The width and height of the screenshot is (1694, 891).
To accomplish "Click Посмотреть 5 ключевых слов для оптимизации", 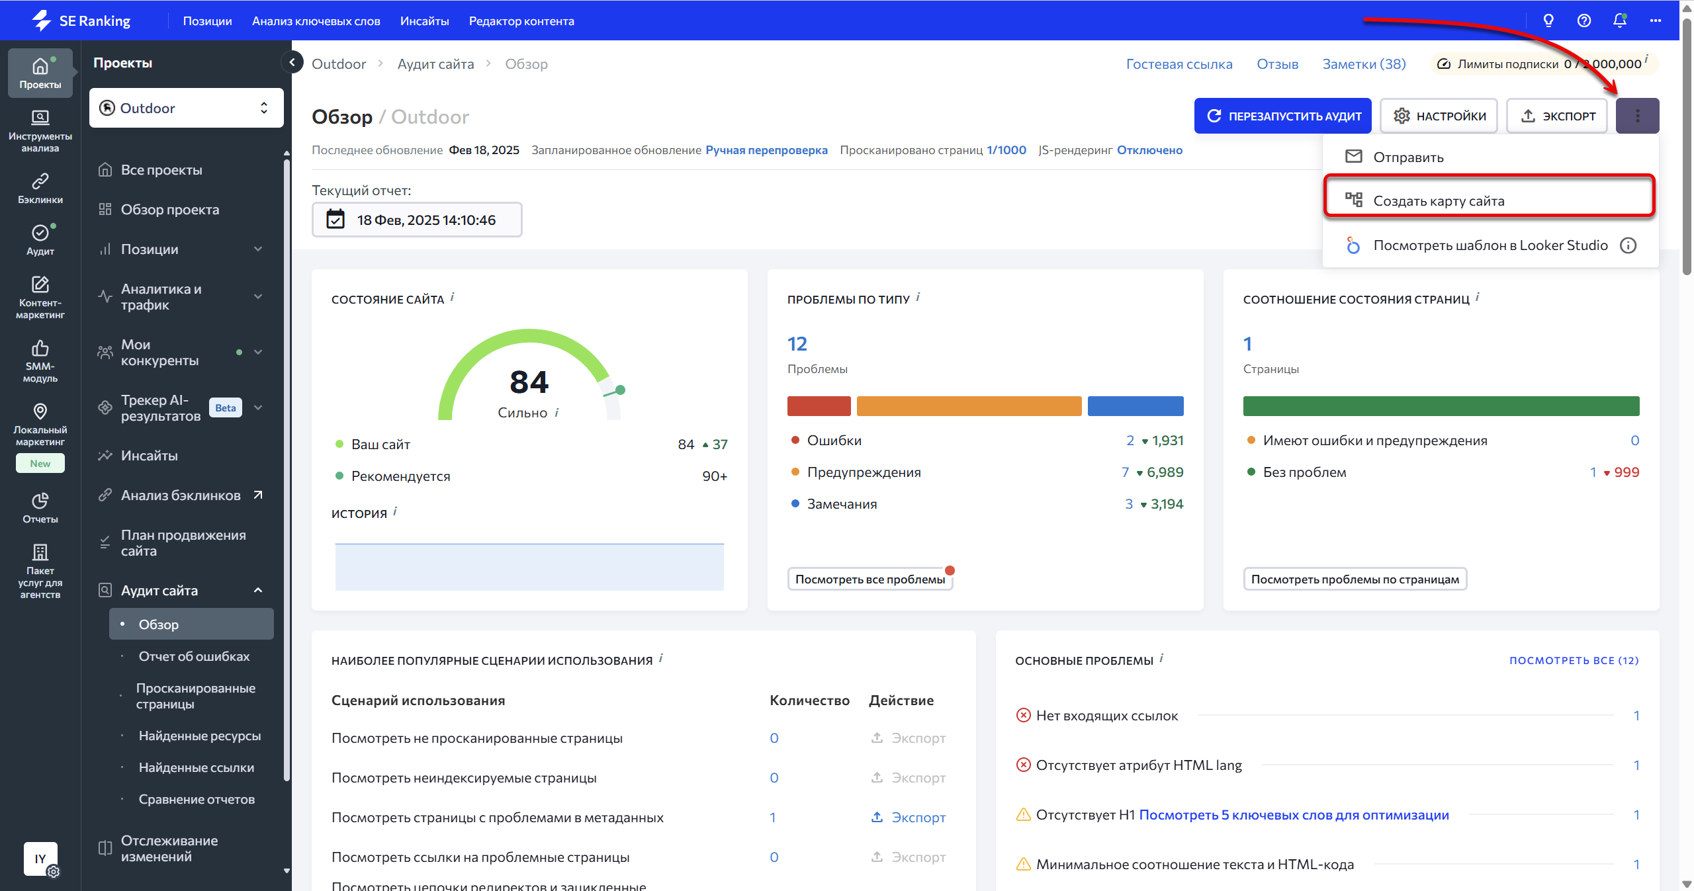I will pyautogui.click(x=1294, y=815).
